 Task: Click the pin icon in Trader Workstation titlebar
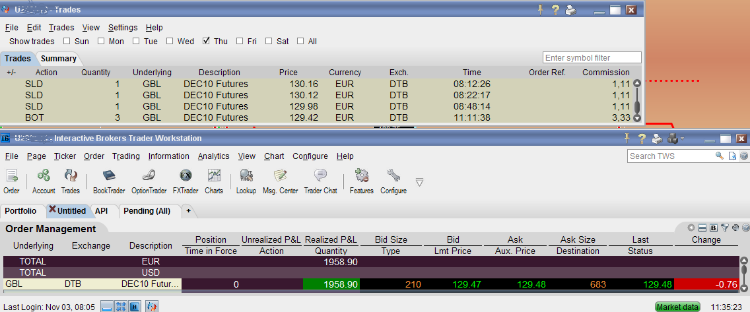(628, 139)
